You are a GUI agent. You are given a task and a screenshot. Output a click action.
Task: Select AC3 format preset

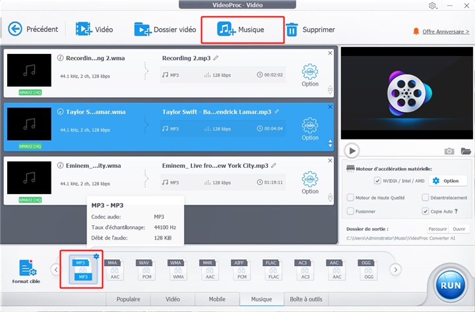tap(304, 269)
